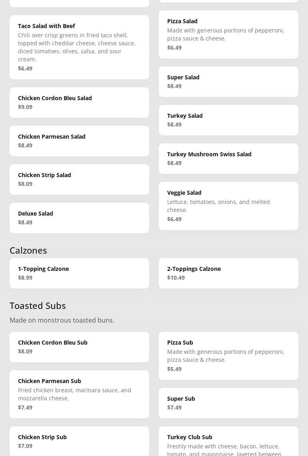Open the Taco Salad with Beef item
The height and width of the screenshot is (456, 308).
pyautogui.click(x=79, y=47)
